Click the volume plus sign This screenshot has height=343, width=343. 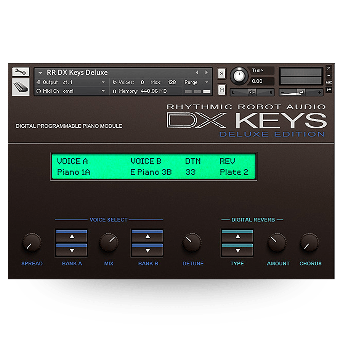coord(320,93)
